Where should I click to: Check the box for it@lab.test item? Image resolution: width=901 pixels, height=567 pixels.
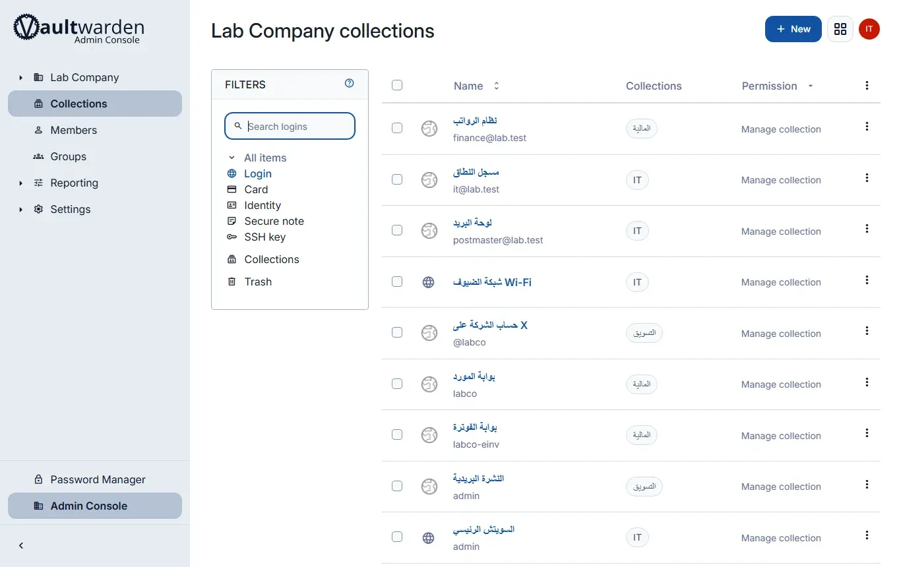(x=397, y=179)
